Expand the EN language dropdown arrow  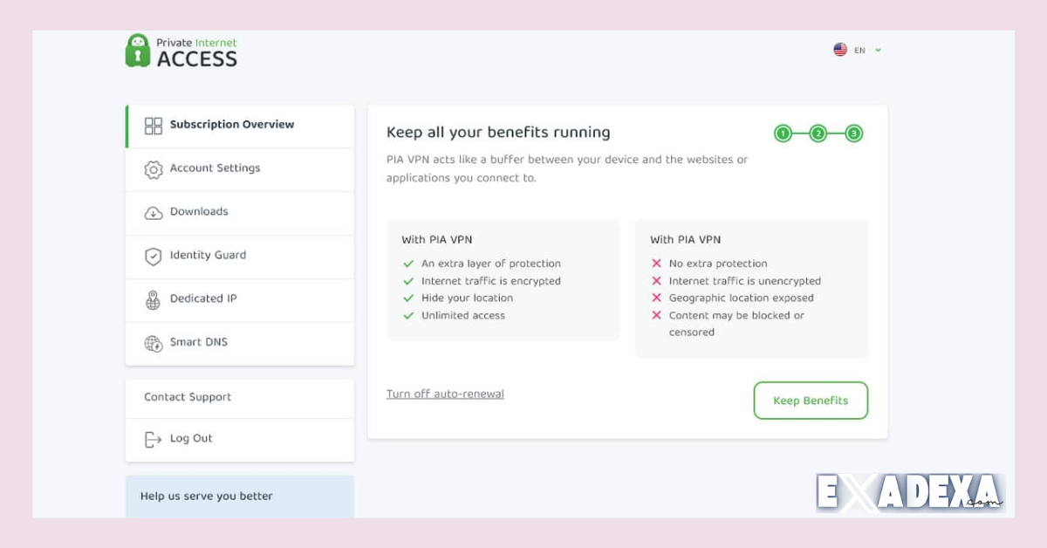pyautogui.click(x=878, y=50)
